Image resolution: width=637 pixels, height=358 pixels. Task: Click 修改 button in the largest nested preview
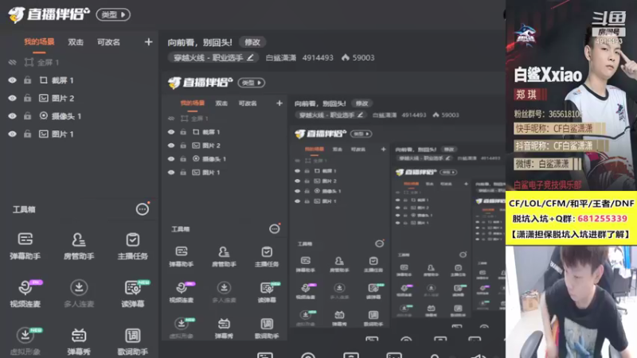362,103
